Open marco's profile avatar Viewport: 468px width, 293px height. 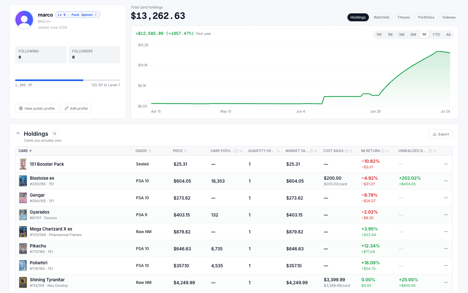(24, 20)
